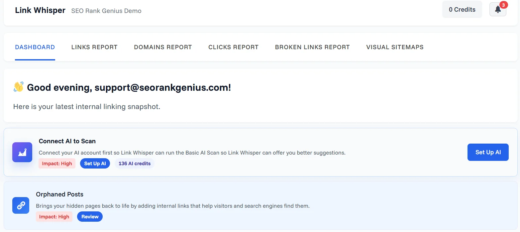Screen dimensions: 520x232
Task: Open the Dashboard tab
Action: click(x=35, y=47)
